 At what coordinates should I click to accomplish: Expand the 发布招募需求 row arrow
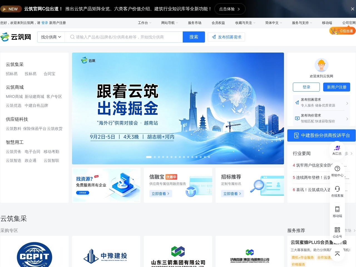point(347,103)
